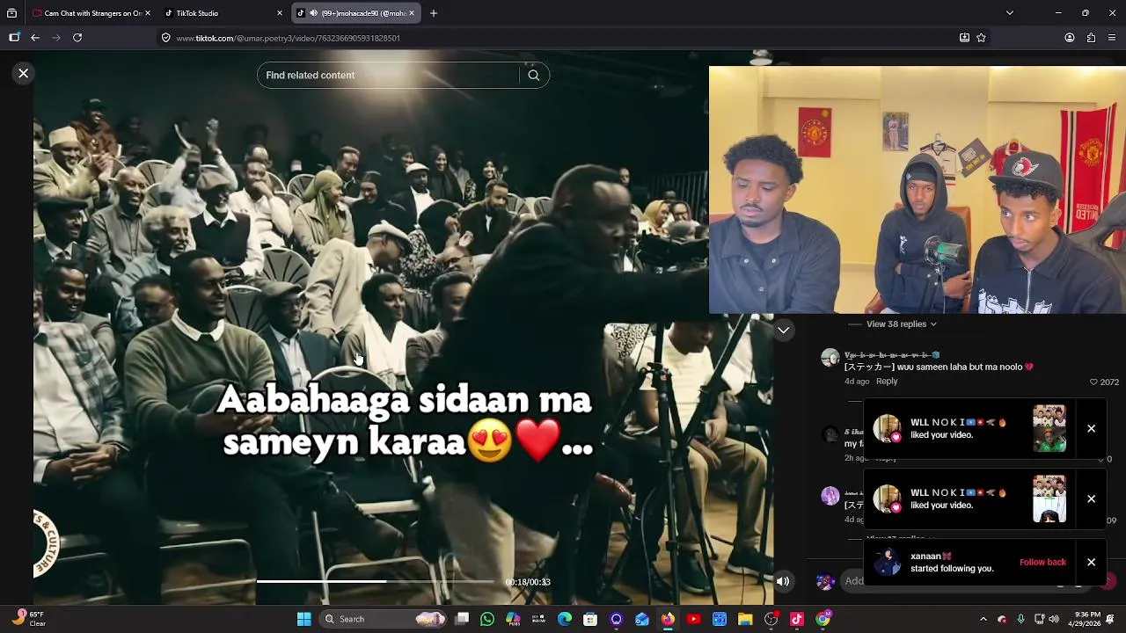
Task: Click the video progress bar
Action: [376, 582]
